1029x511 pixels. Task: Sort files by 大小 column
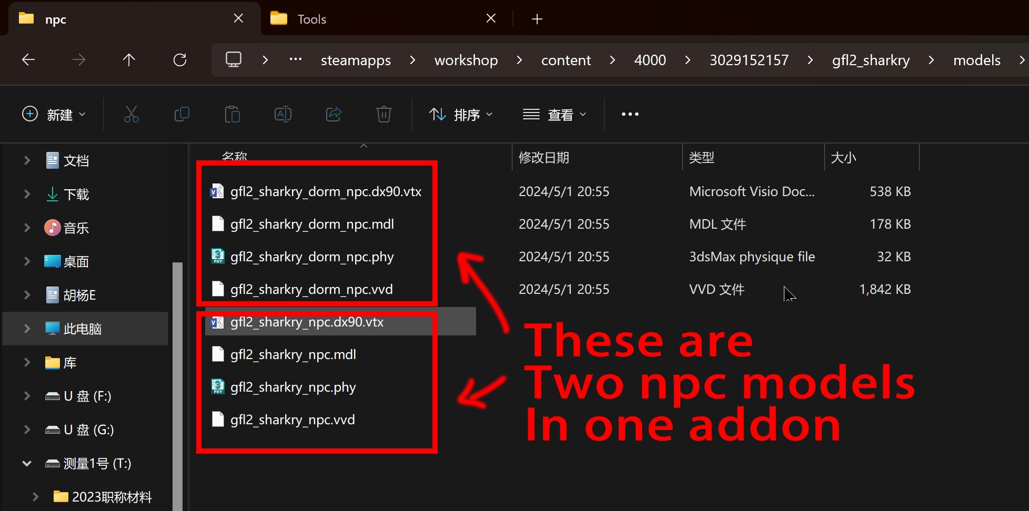843,157
